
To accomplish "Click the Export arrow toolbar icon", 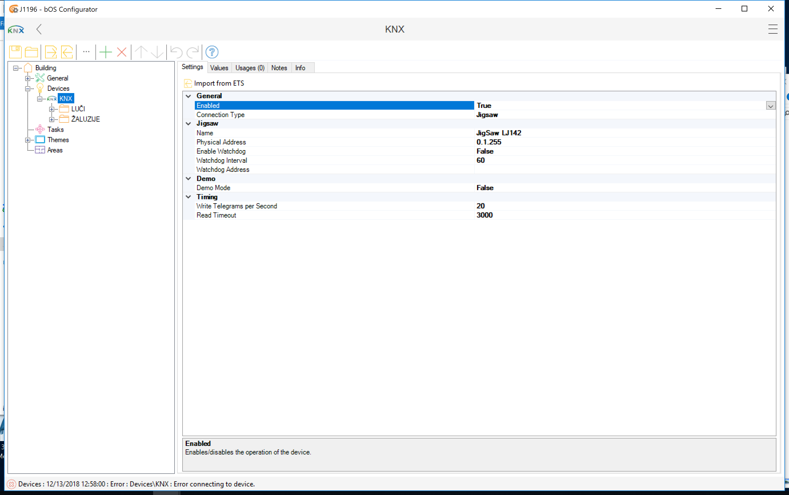I will click(x=51, y=52).
